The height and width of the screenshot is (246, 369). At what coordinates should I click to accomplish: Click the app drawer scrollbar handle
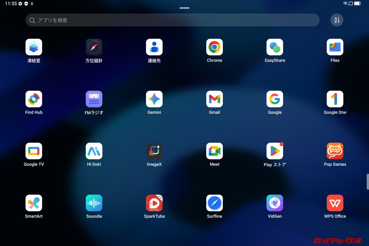pyautogui.click(x=368, y=182)
